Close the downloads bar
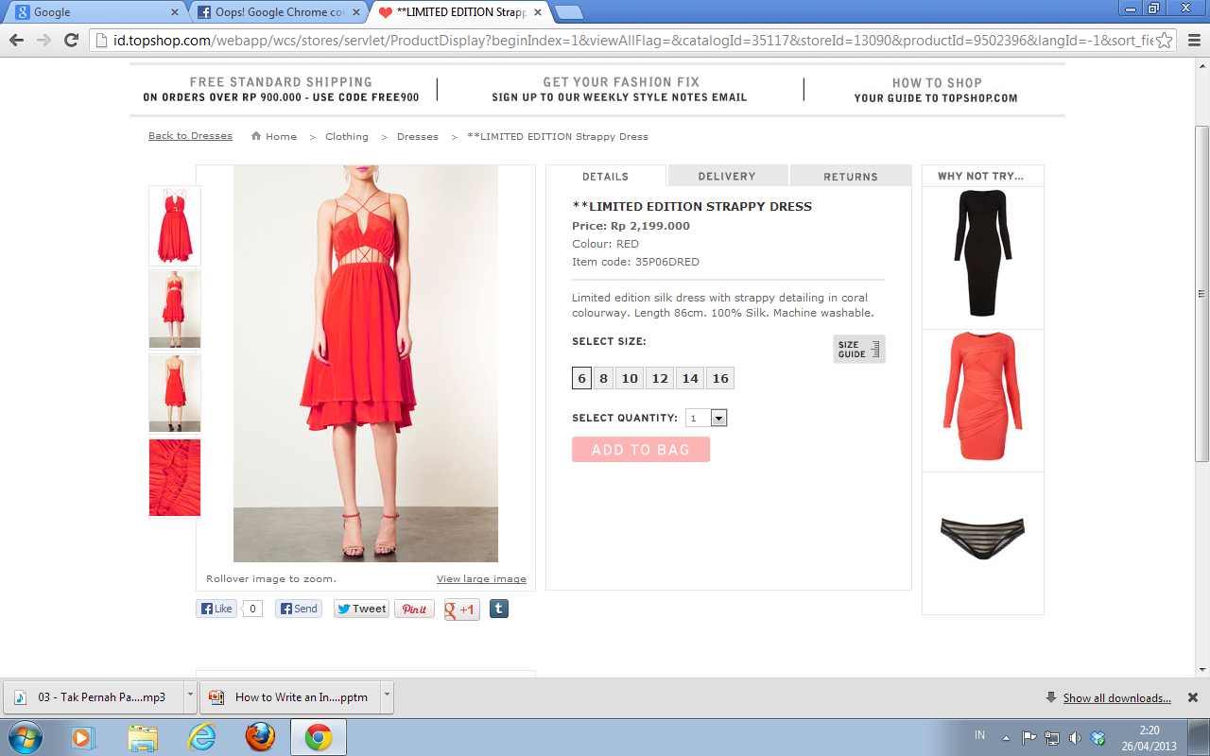Screen dimensions: 1210x756 1193,697
